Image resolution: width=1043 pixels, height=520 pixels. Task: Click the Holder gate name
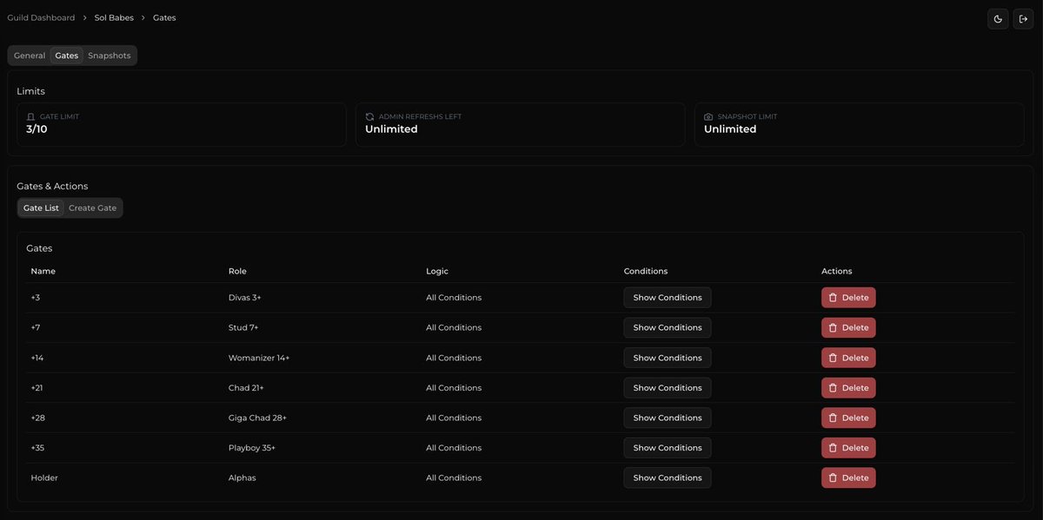pyautogui.click(x=44, y=477)
